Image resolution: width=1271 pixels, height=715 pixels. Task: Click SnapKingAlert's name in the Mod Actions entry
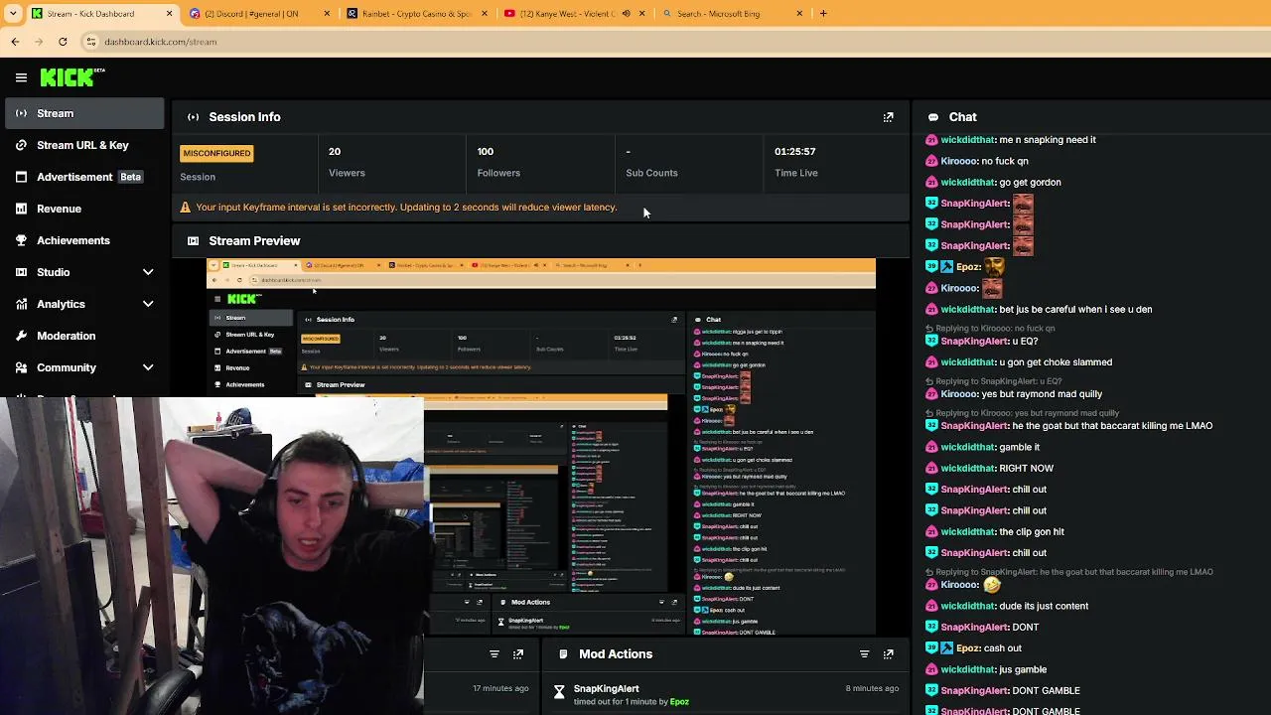point(606,688)
